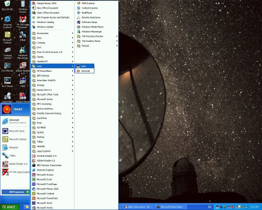Select Open Office Document entry
262x210 pixels.
pos(52,13)
